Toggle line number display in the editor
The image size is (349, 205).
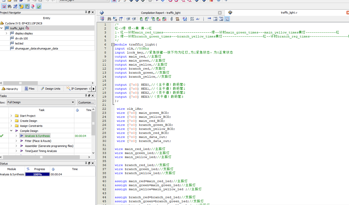point(192,19)
